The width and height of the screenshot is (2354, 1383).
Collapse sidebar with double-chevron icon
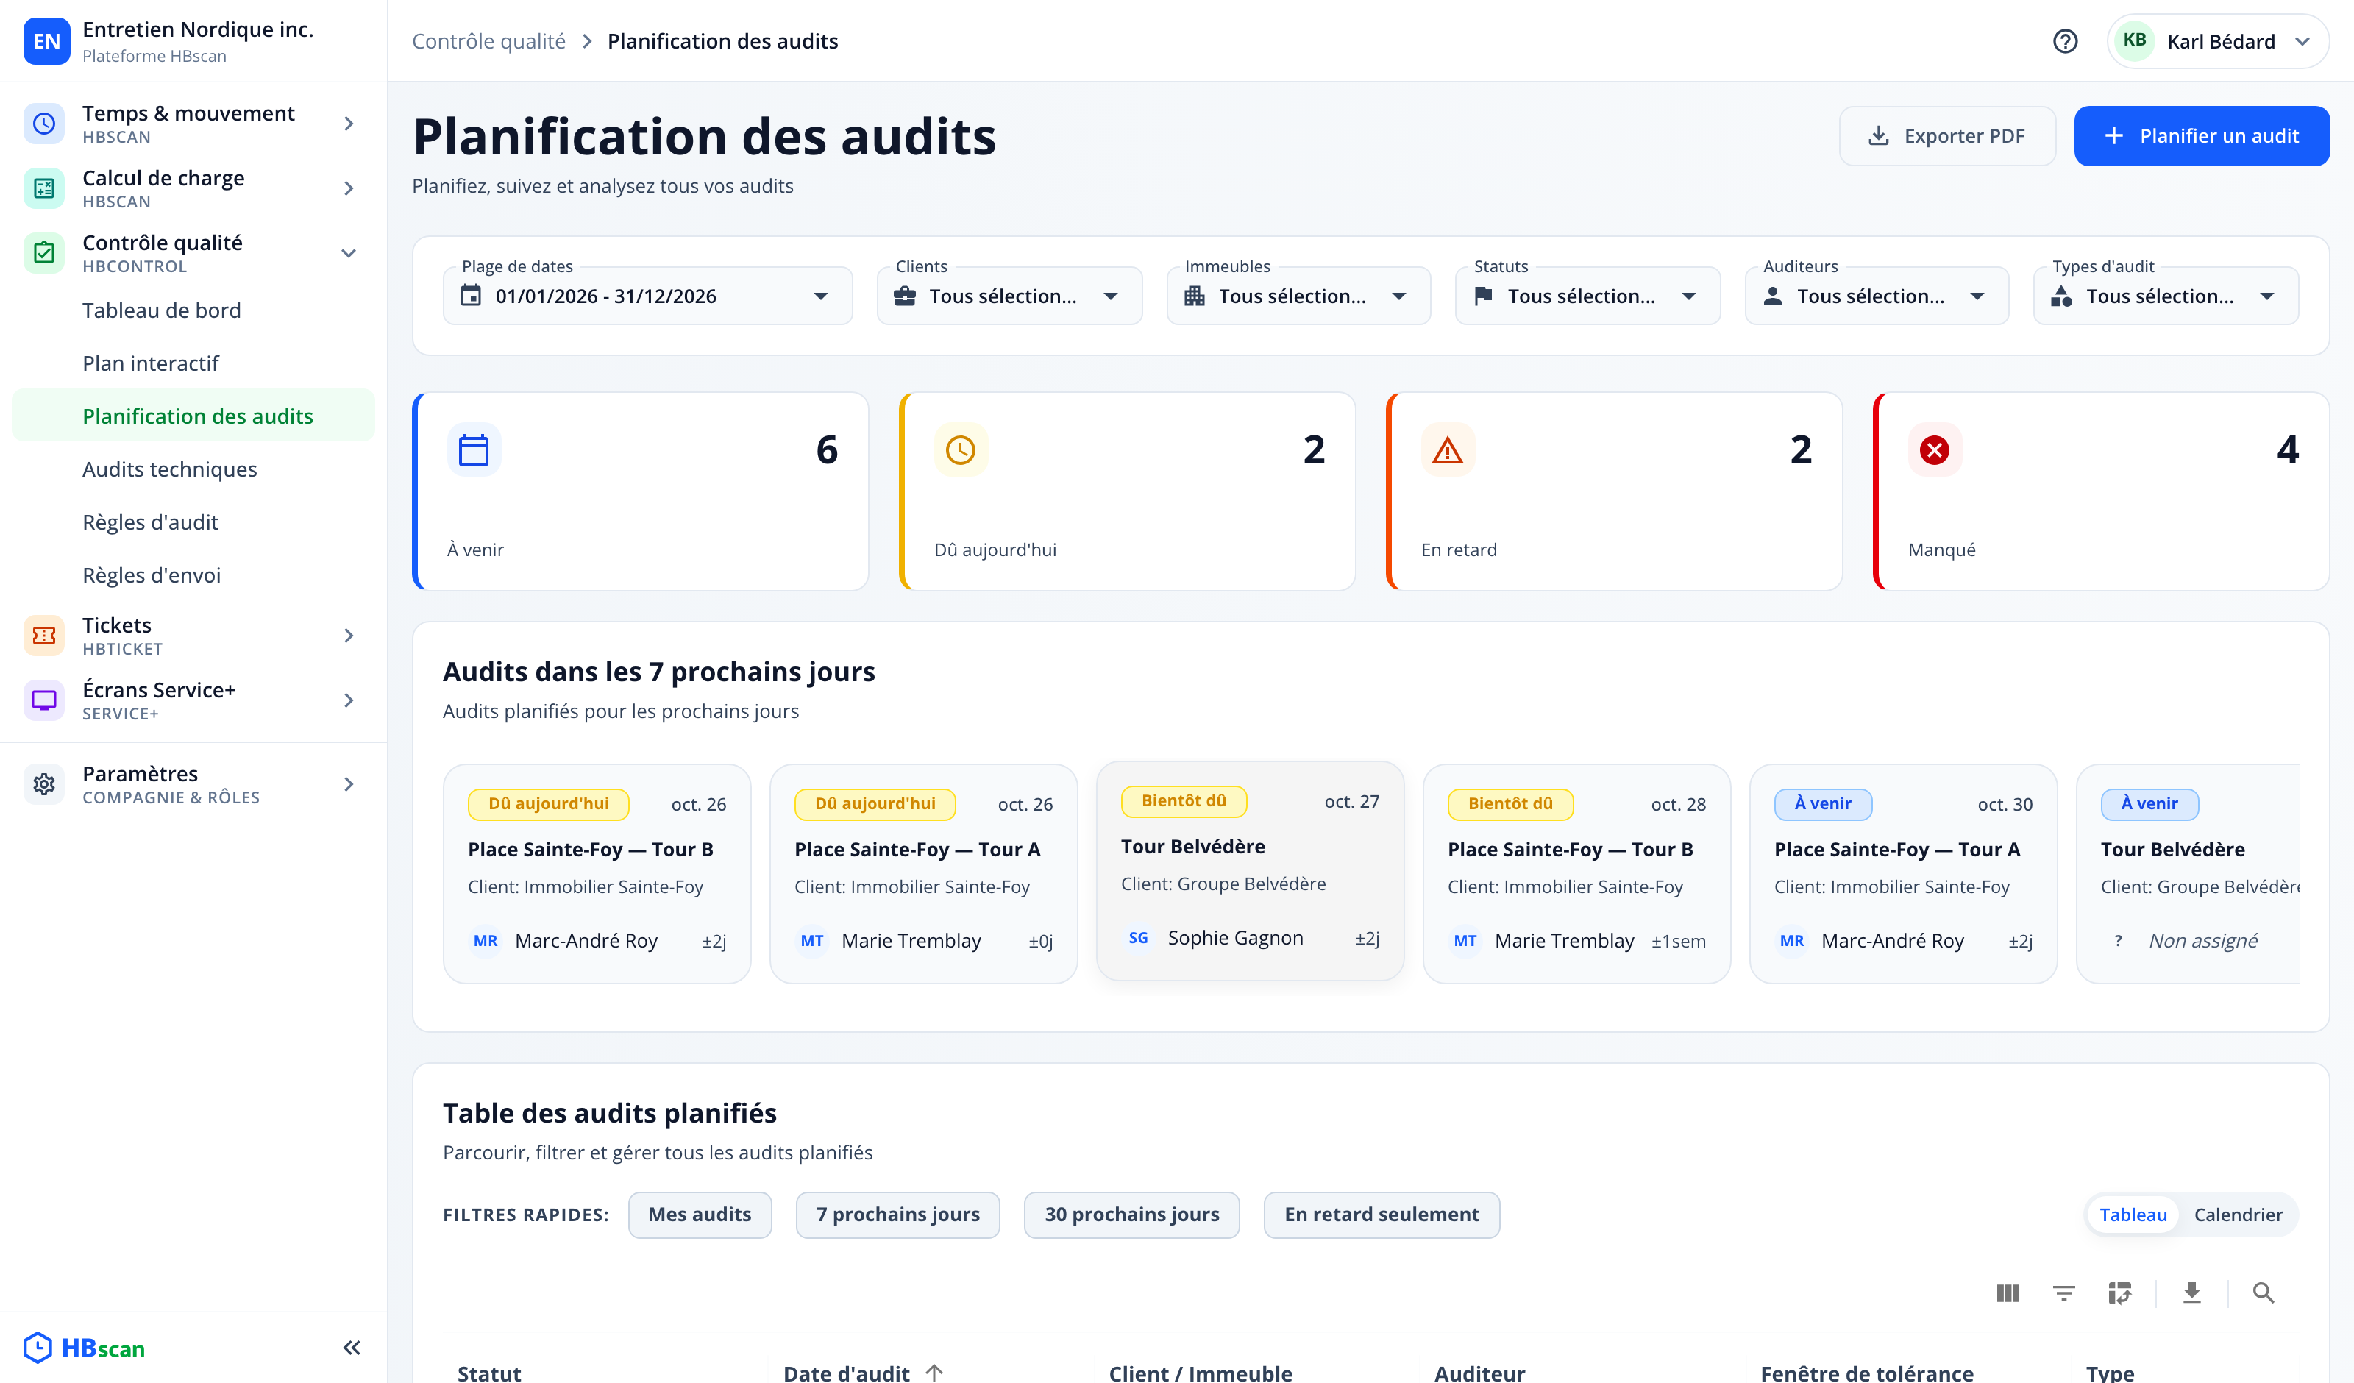(x=351, y=1346)
